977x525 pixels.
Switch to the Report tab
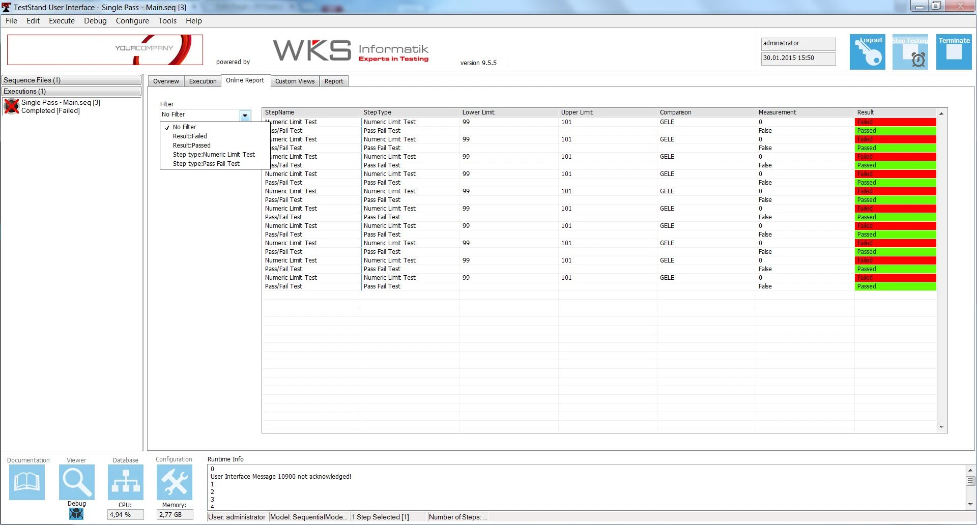tap(334, 81)
